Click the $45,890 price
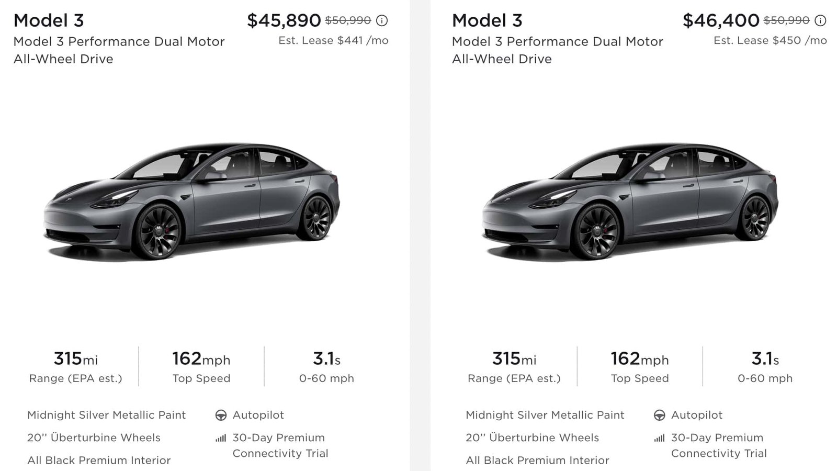 [284, 20]
